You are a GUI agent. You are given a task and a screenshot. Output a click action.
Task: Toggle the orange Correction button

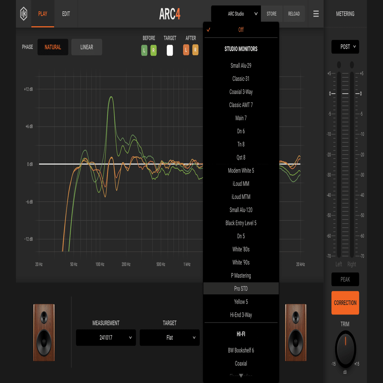pyautogui.click(x=345, y=302)
